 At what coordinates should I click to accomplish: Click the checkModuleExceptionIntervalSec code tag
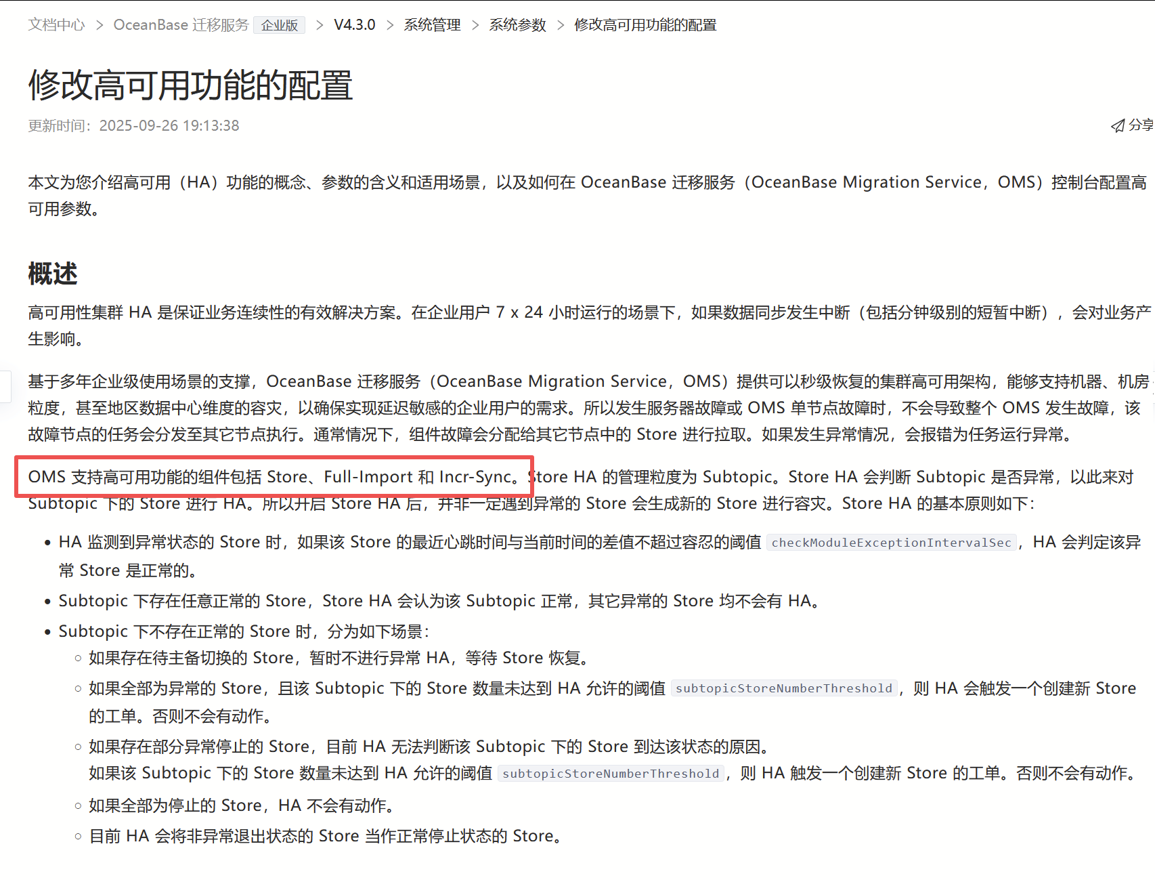click(891, 543)
